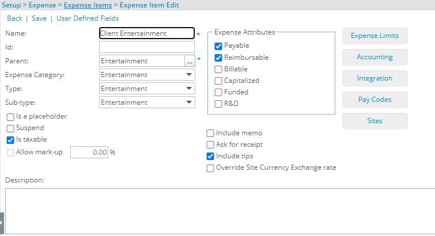Switch to the Accounting tab
Screen dimensions: 435x236
point(375,57)
